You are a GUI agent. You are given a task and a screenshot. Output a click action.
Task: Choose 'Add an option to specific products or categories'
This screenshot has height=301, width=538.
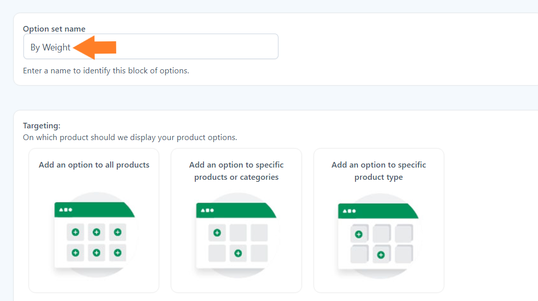point(237,221)
